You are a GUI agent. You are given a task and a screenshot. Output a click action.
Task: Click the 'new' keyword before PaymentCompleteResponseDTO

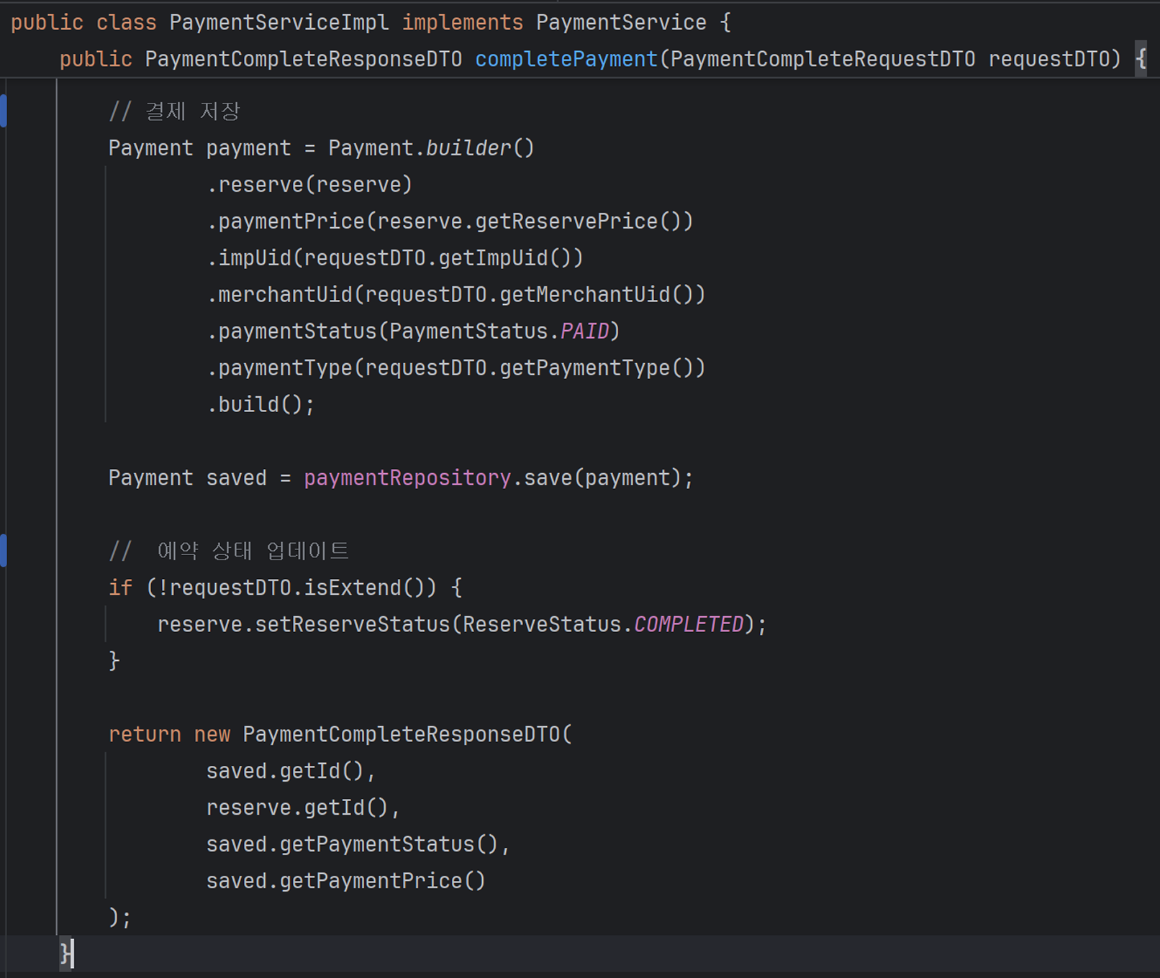(x=212, y=735)
